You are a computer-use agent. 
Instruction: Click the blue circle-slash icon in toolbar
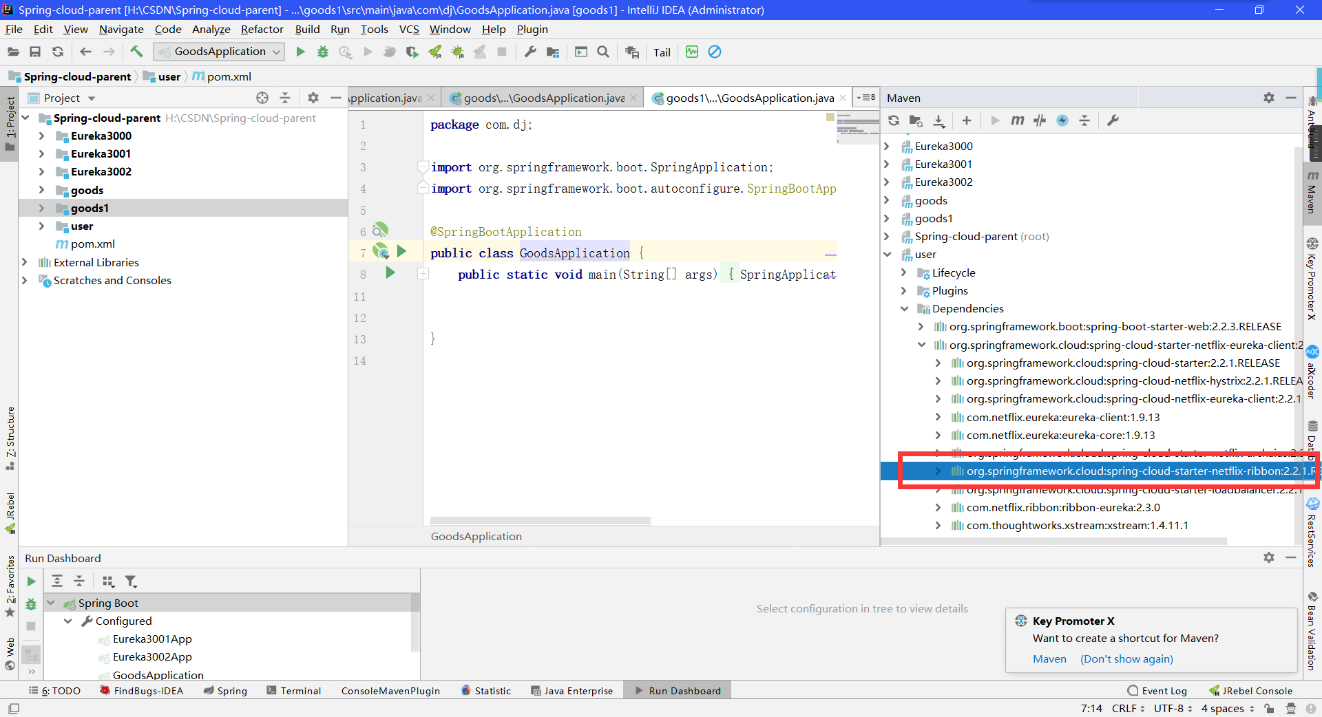715,52
